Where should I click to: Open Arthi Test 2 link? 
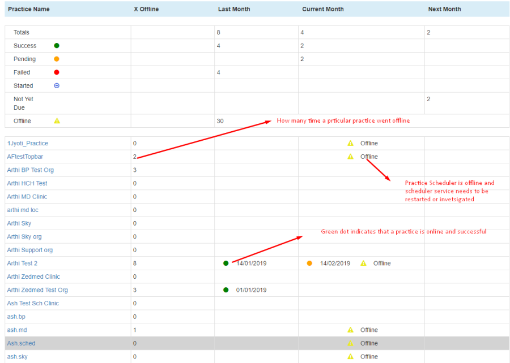click(x=23, y=263)
